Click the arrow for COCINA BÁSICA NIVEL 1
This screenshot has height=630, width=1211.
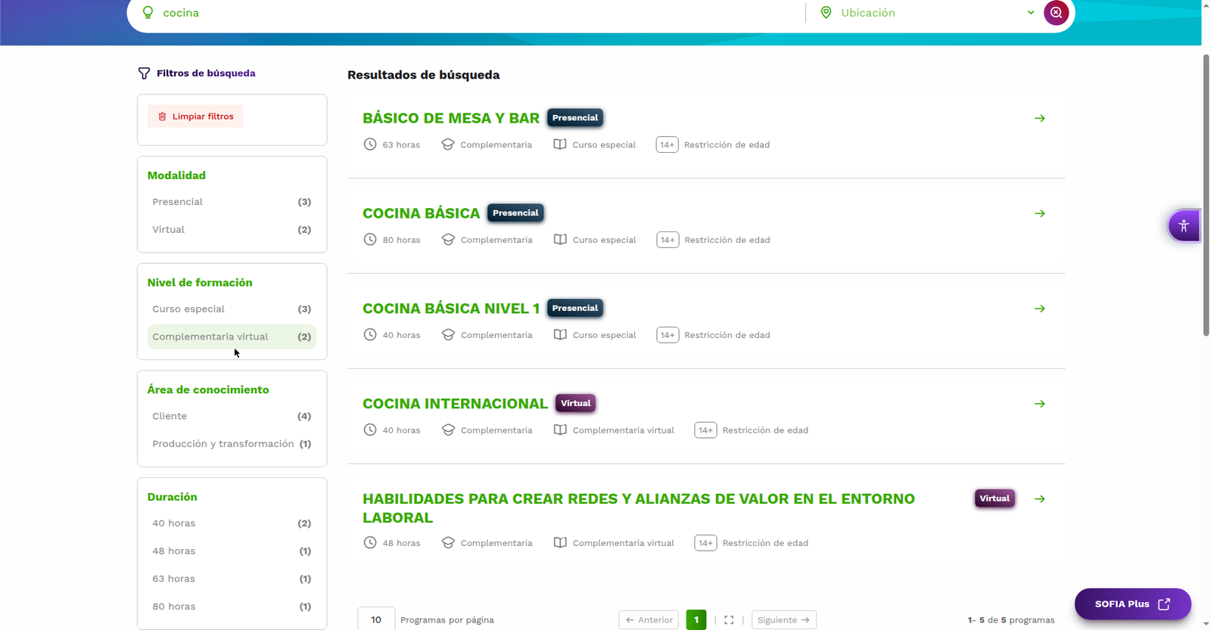[x=1040, y=309]
